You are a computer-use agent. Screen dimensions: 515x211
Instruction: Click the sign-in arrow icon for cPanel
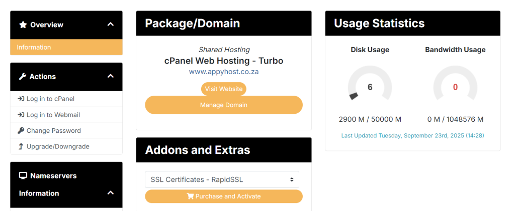tap(21, 99)
